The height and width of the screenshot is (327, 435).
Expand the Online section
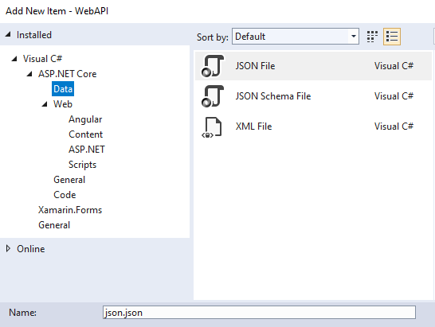[8, 248]
